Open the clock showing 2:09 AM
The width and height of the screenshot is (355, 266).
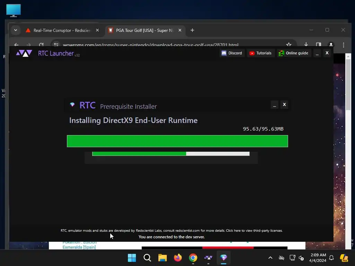tap(318, 258)
